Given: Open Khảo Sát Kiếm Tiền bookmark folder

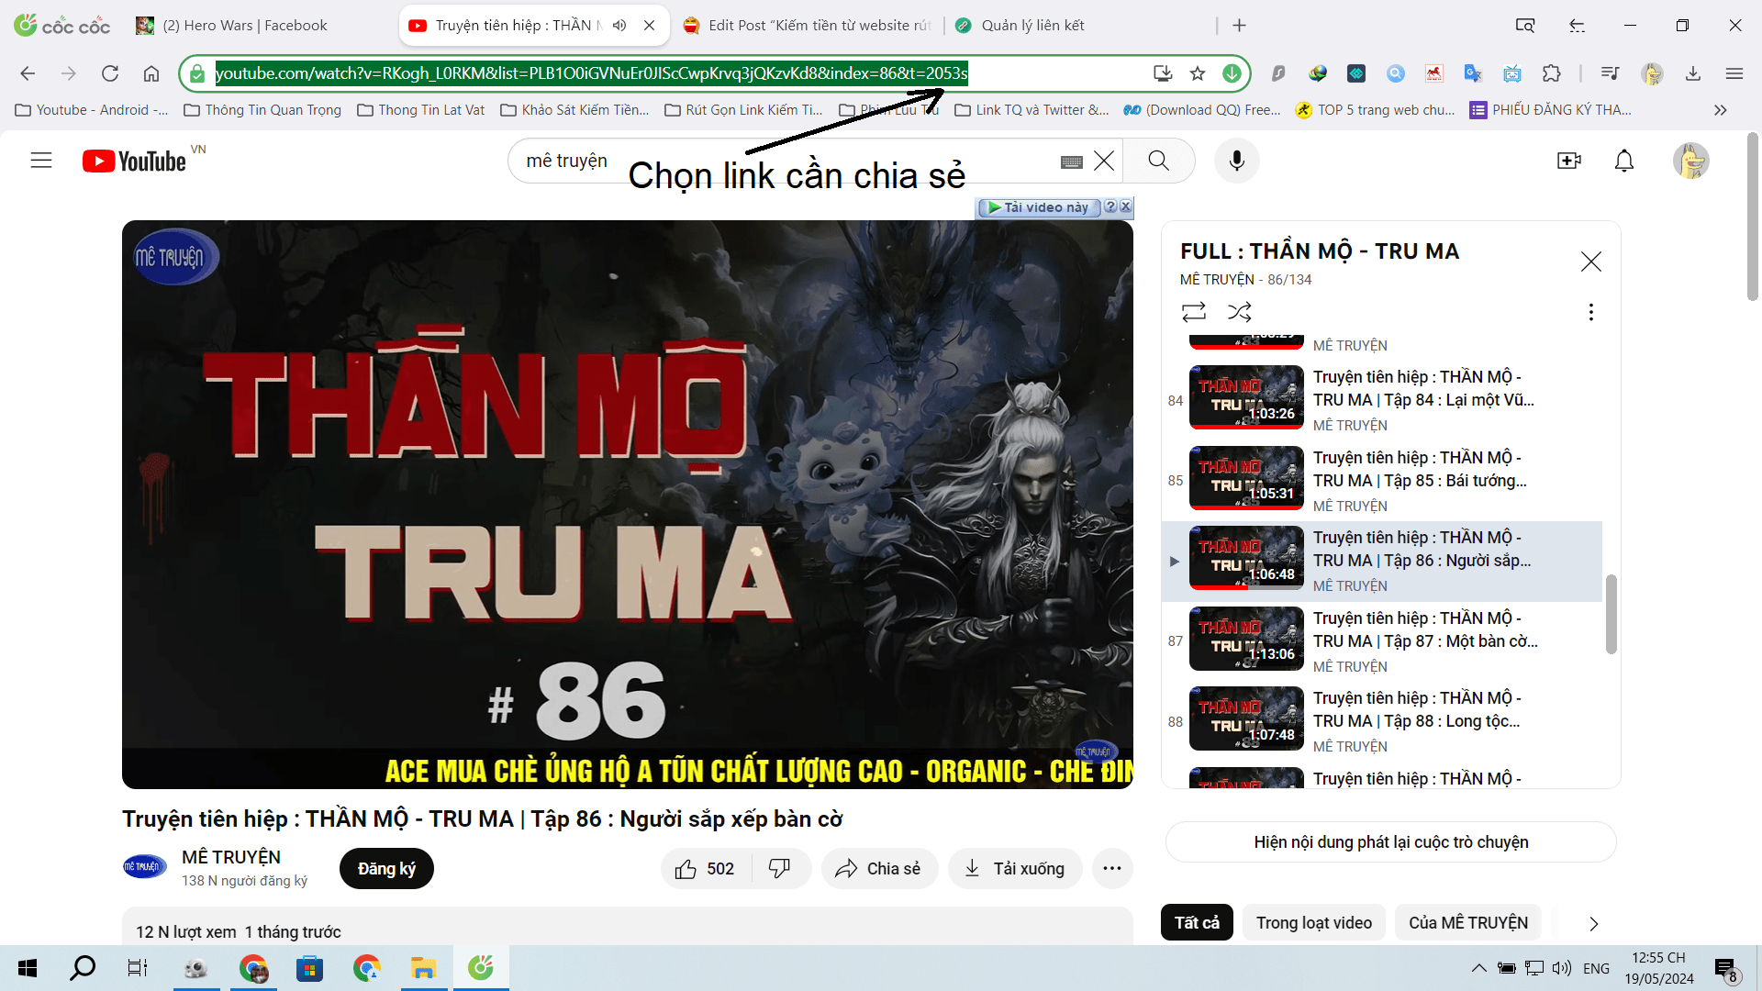Looking at the screenshot, I should (575, 110).
